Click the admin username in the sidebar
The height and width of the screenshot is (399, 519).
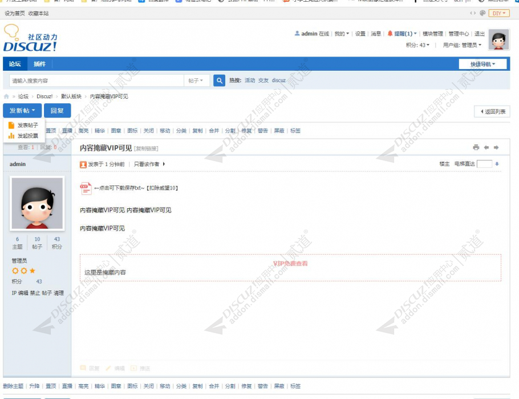click(18, 164)
